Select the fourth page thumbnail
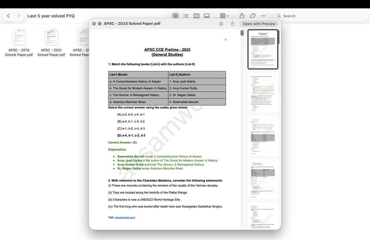The image size is (370, 240). (263, 179)
